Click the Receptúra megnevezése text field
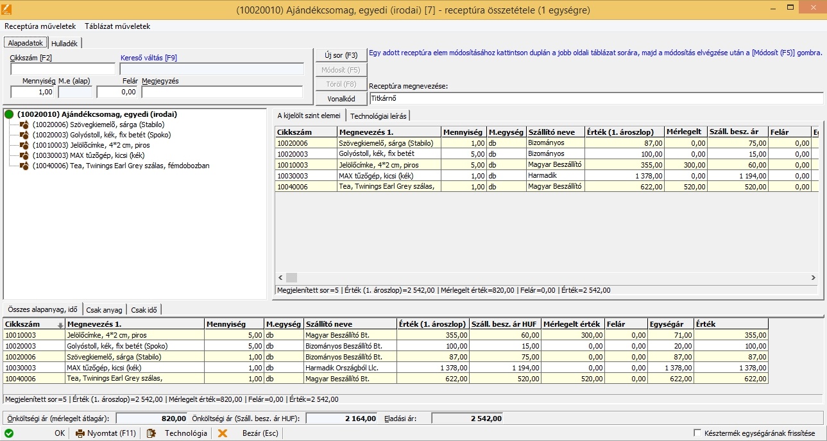This screenshot has height=441, width=827. coord(595,99)
